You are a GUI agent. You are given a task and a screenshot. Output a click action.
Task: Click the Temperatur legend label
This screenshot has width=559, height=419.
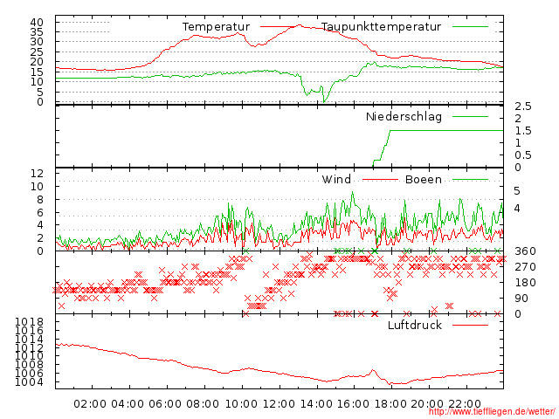coord(216,27)
